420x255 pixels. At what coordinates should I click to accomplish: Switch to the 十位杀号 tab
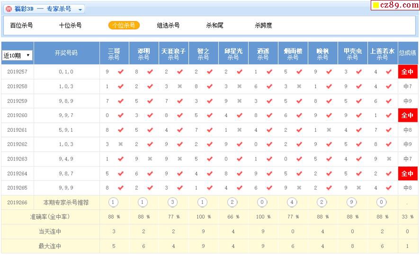(70, 25)
